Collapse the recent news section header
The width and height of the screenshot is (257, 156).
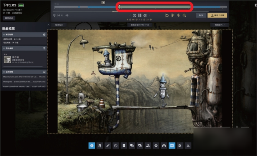click(x=24, y=72)
